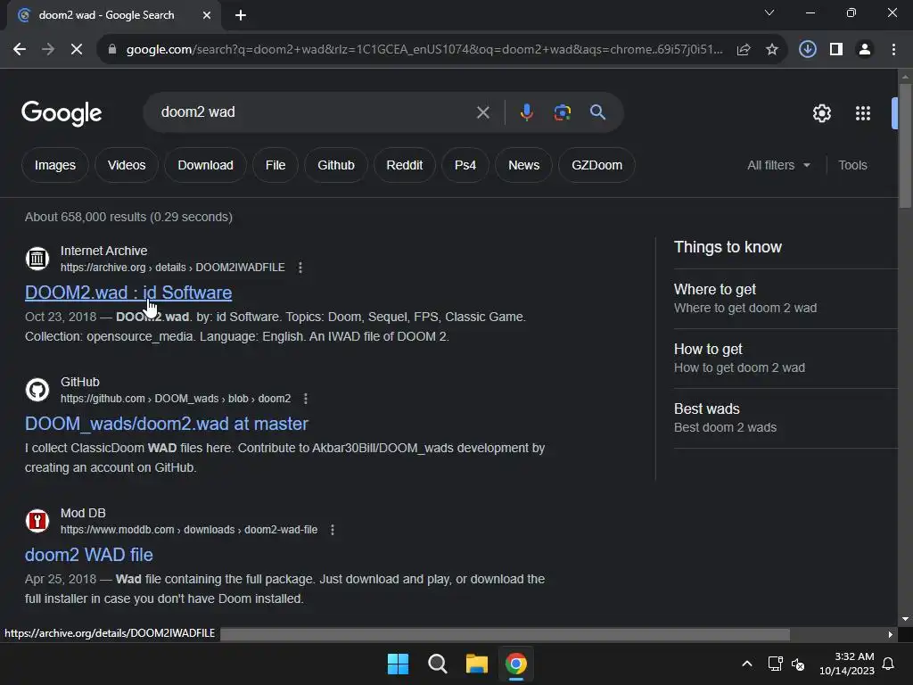Click the moddb.com downloads breadcrumb URL
Image resolution: width=913 pixels, height=685 pixels.
coord(189,530)
